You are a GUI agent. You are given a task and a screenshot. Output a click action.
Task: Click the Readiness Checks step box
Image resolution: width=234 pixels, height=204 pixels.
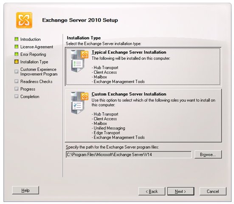point(17,81)
